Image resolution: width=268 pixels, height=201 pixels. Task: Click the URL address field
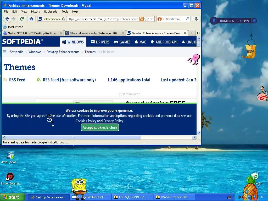(103, 19)
